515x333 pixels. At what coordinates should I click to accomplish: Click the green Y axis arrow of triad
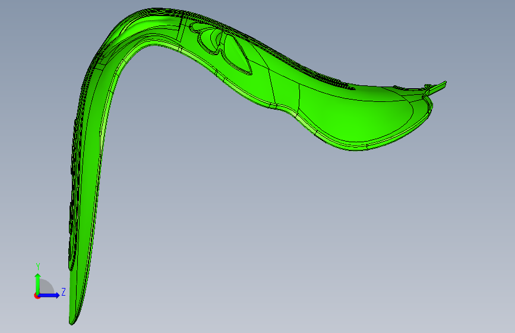tap(38, 284)
